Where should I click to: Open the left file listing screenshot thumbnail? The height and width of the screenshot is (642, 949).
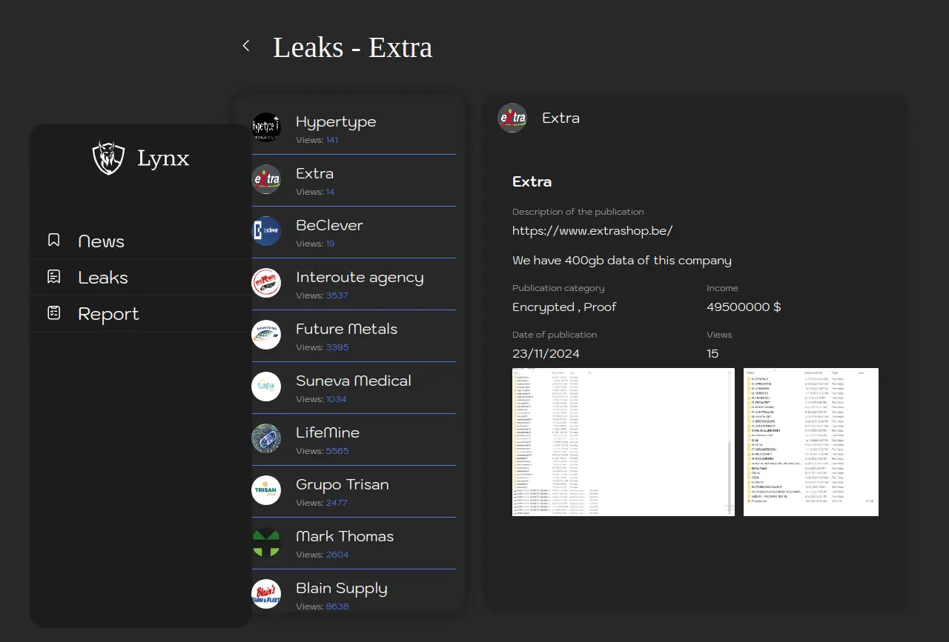click(x=623, y=442)
